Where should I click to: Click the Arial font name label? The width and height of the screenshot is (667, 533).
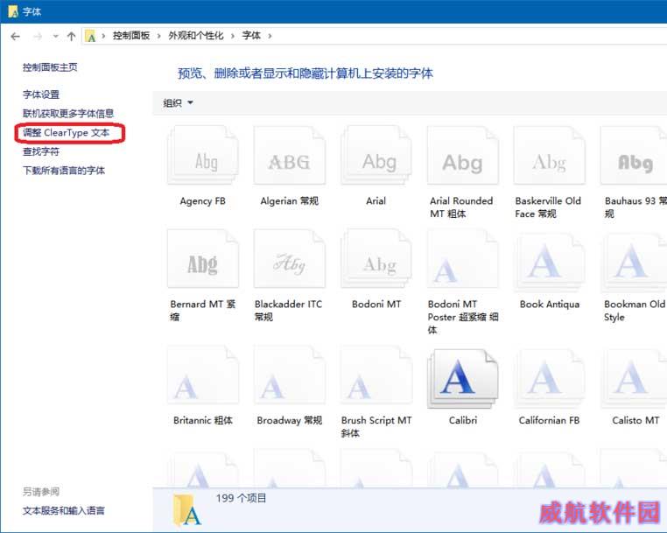point(376,200)
